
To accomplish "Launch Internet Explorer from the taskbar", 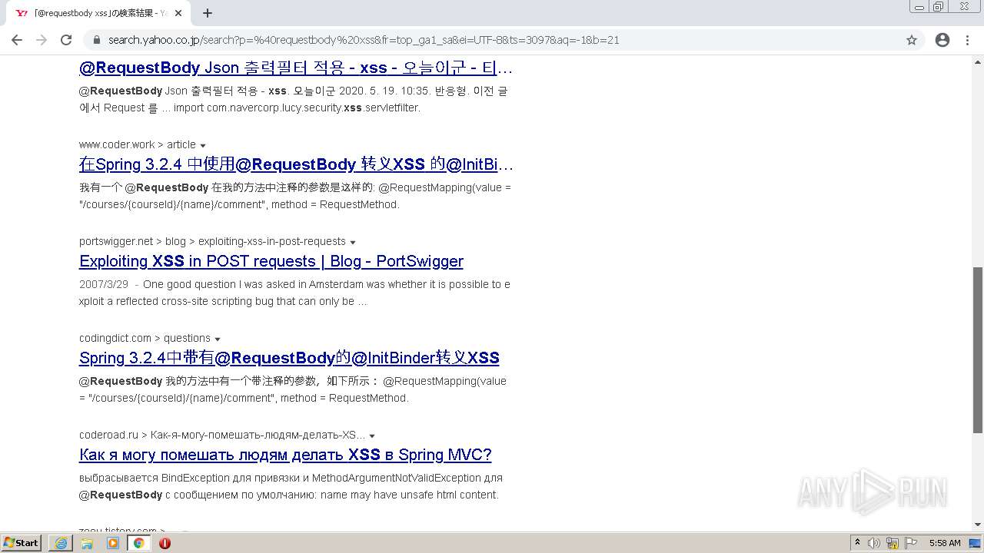I will pyautogui.click(x=61, y=543).
